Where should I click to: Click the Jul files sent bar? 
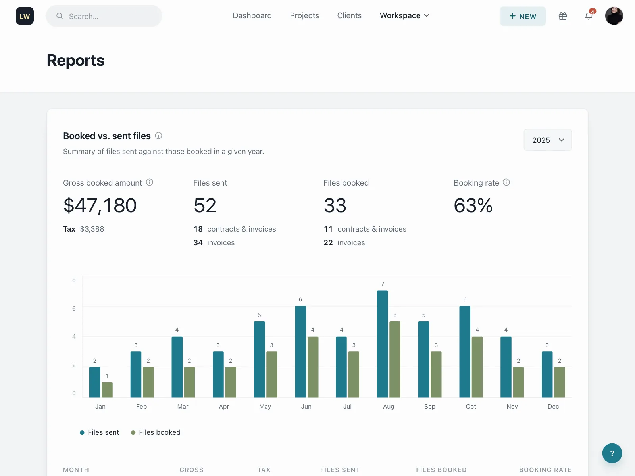tap(341, 367)
